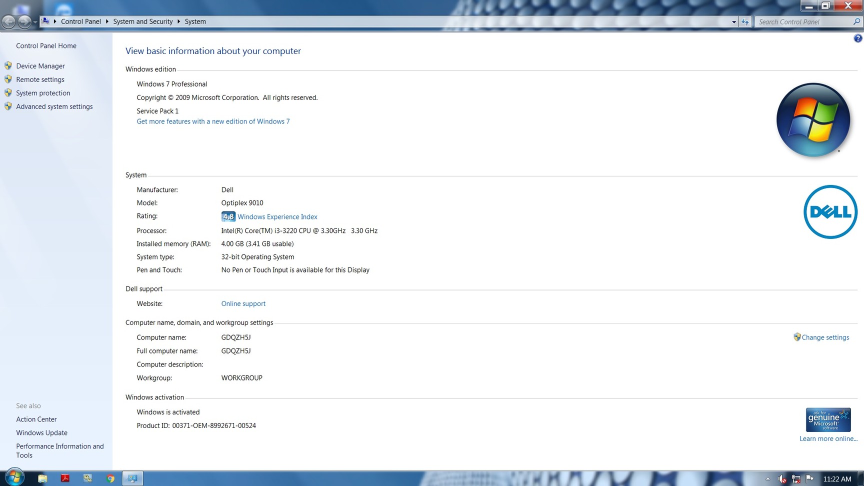Click the network connection tray icon
Viewport: 864px width, 486px height.
pyautogui.click(x=796, y=479)
